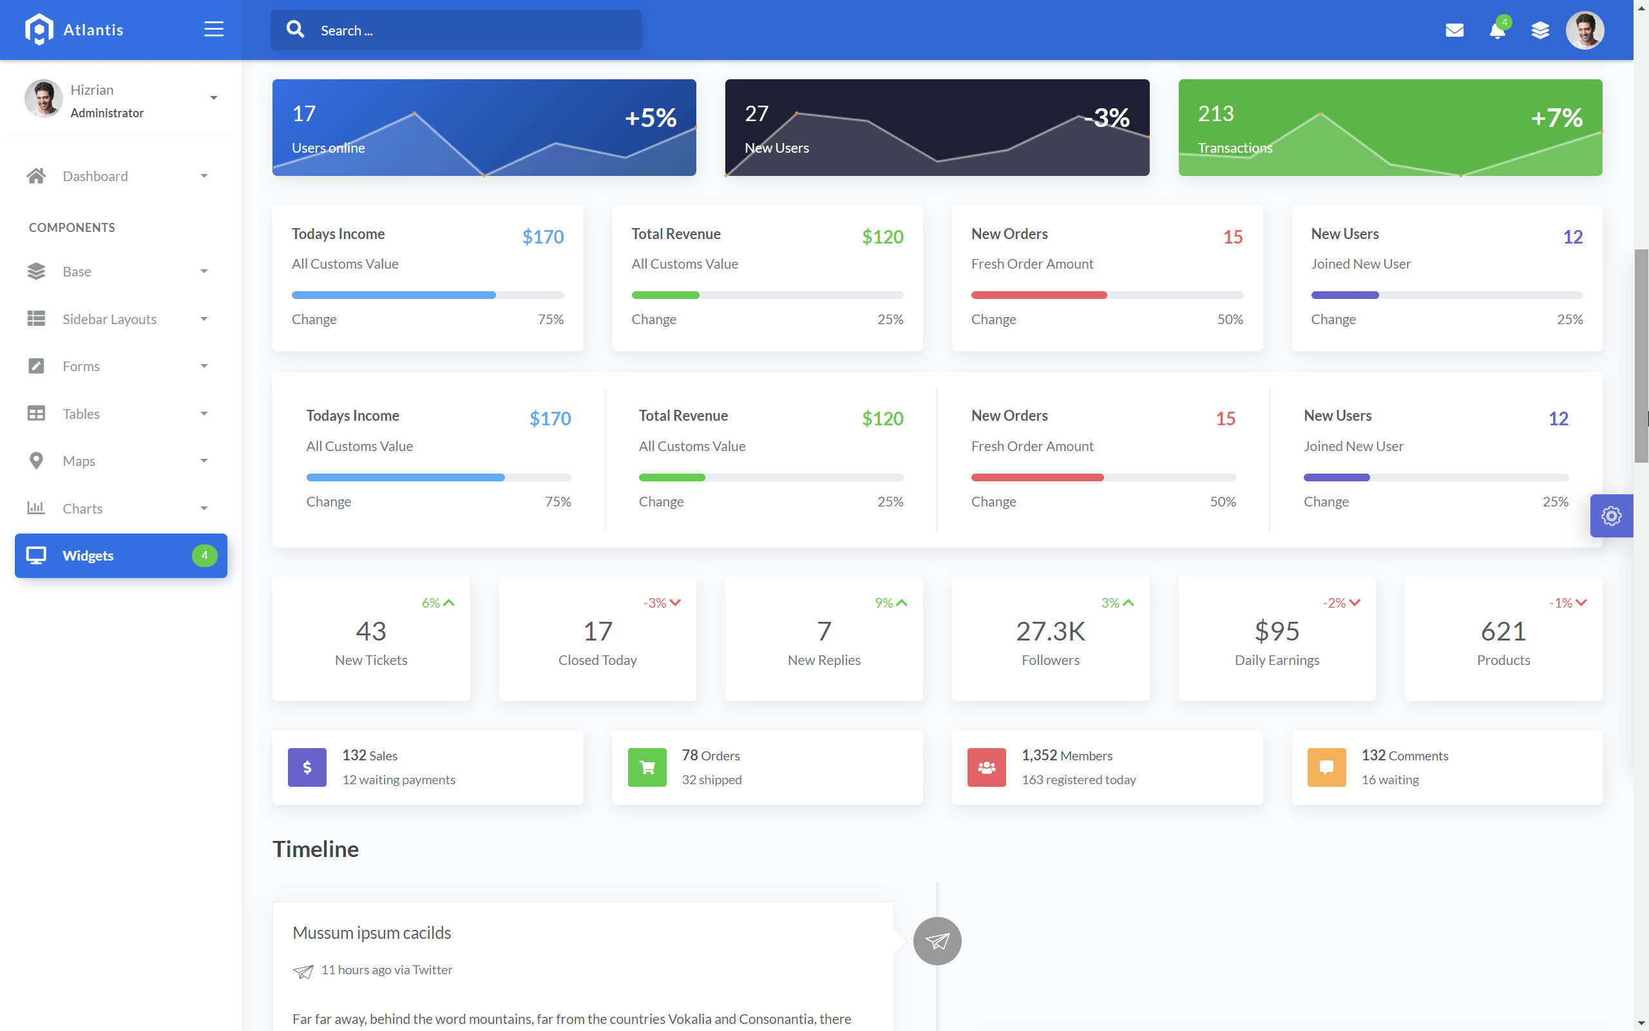
Task: Click the layers quick-actions icon in topbar
Action: (x=1541, y=30)
